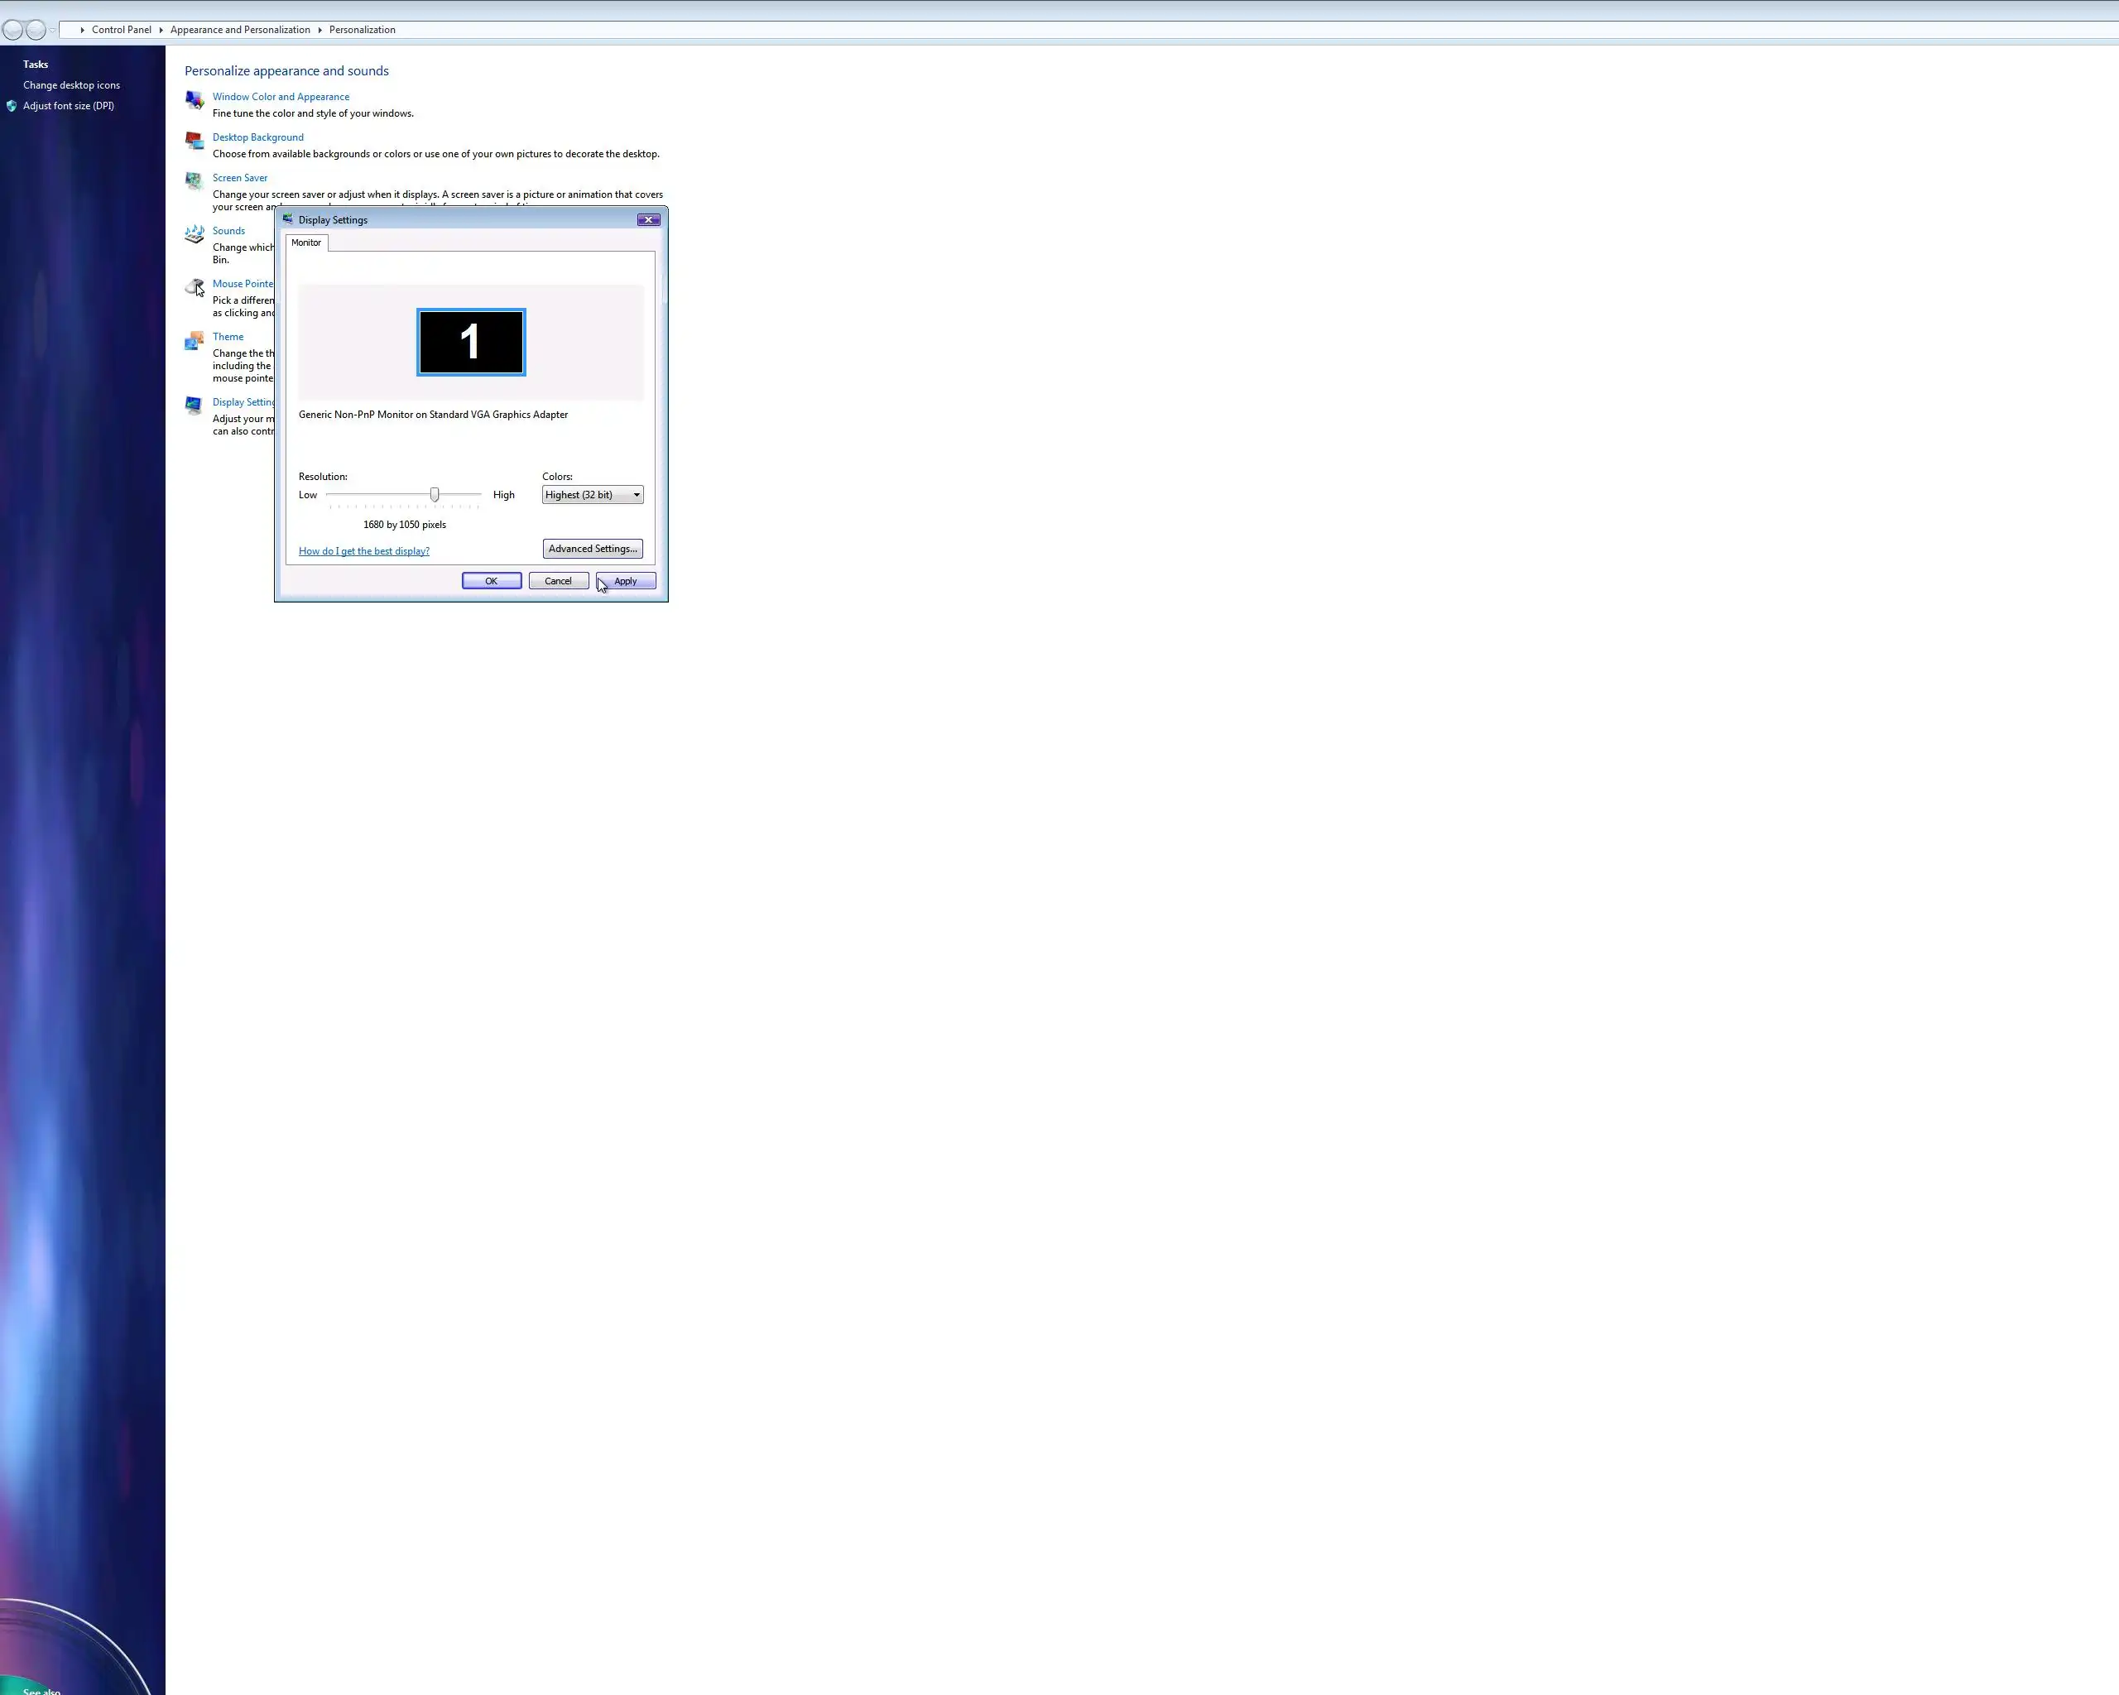The width and height of the screenshot is (2119, 1695).
Task: Click the shield icon beside Adjust font size
Action: click(x=12, y=106)
